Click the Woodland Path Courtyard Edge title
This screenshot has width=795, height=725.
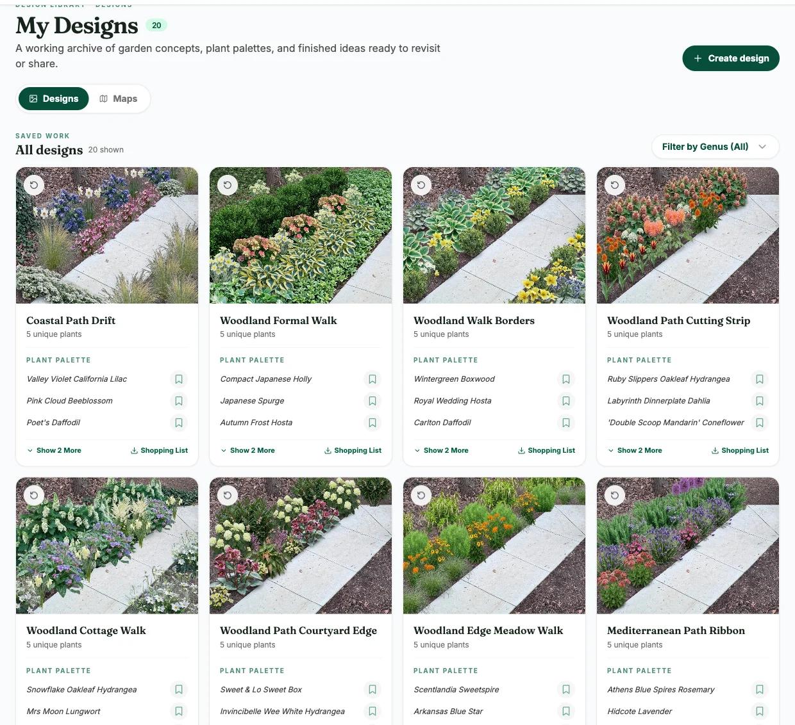[298, 631]
